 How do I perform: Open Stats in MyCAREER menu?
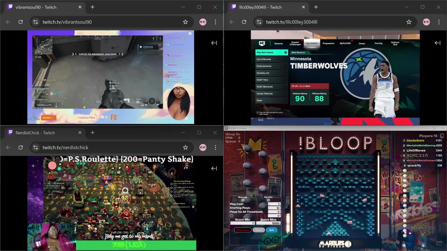point(272,100)
